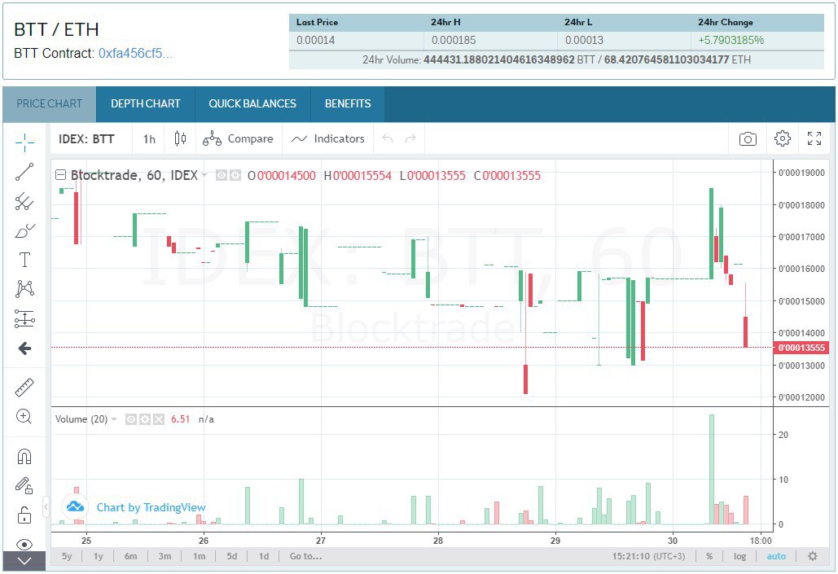Viewport: 838px width, 574px height.
Task: Toggle lock all drawing tools padlock
Action: (24, 515)
